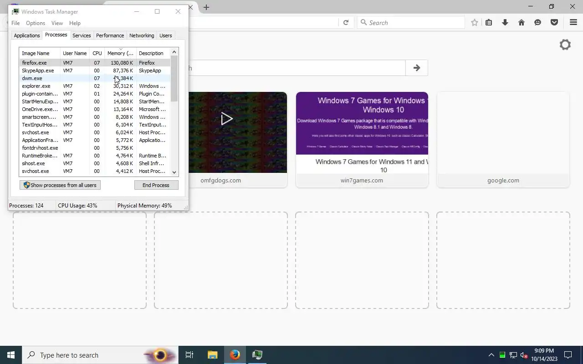Switch to the Performance tab
Screen dimensions: 583x364
point(110,35)
